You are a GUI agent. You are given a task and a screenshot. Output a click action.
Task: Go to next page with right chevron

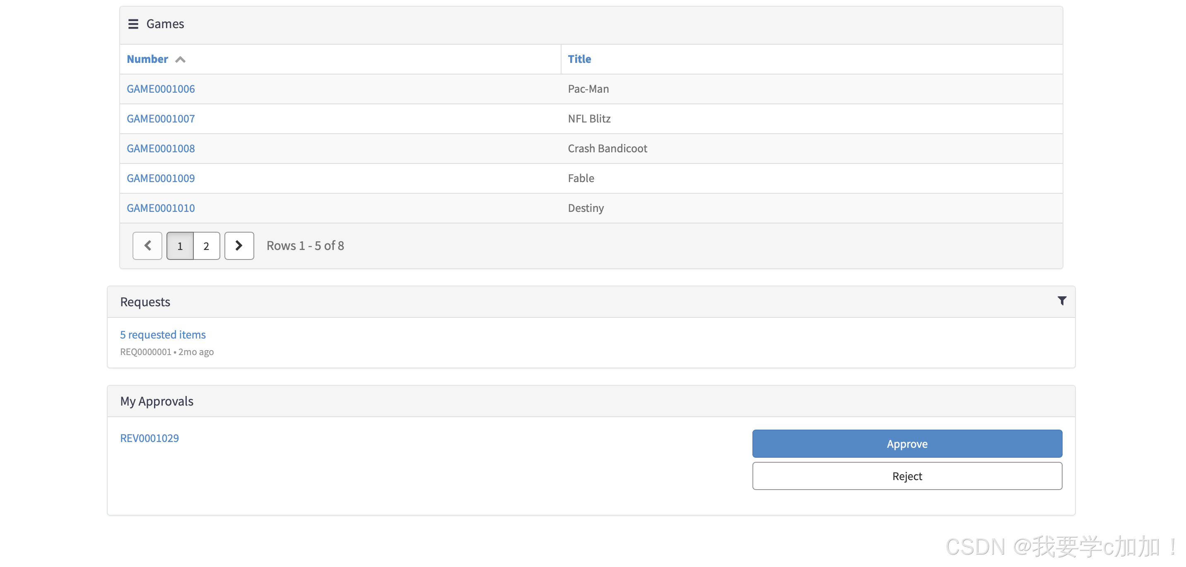239,245
